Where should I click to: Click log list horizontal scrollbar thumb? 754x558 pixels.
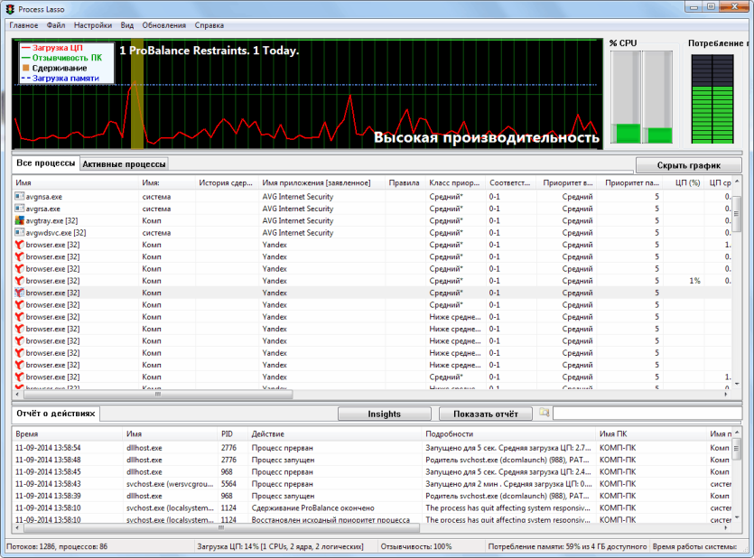pyautogui.click(x=221, y=527)
